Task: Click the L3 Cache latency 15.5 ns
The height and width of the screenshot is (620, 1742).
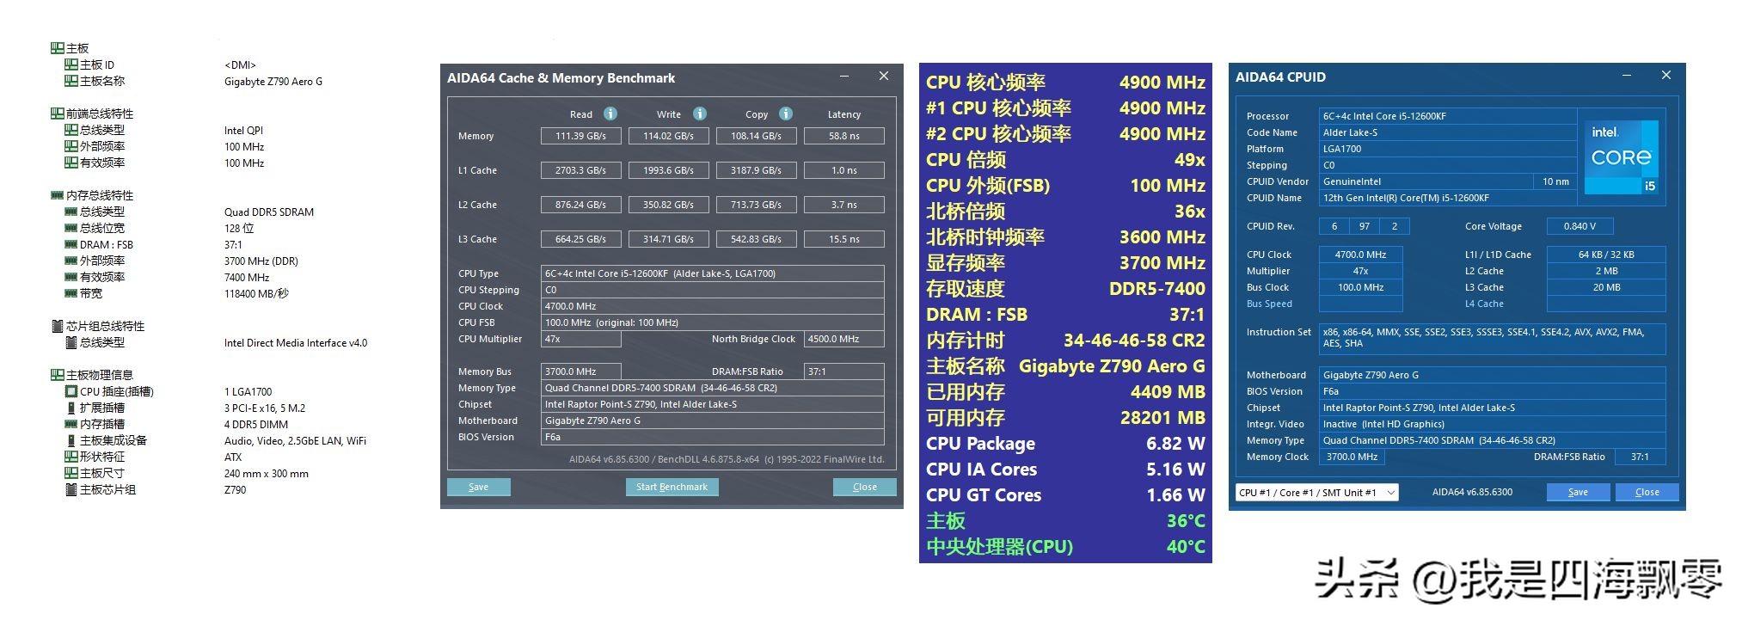Action: pyautogui.click(x=843, y=239)
